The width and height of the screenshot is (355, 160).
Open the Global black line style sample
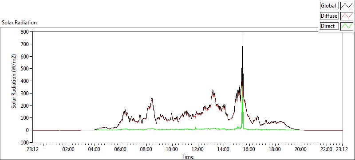pos(347,5)
